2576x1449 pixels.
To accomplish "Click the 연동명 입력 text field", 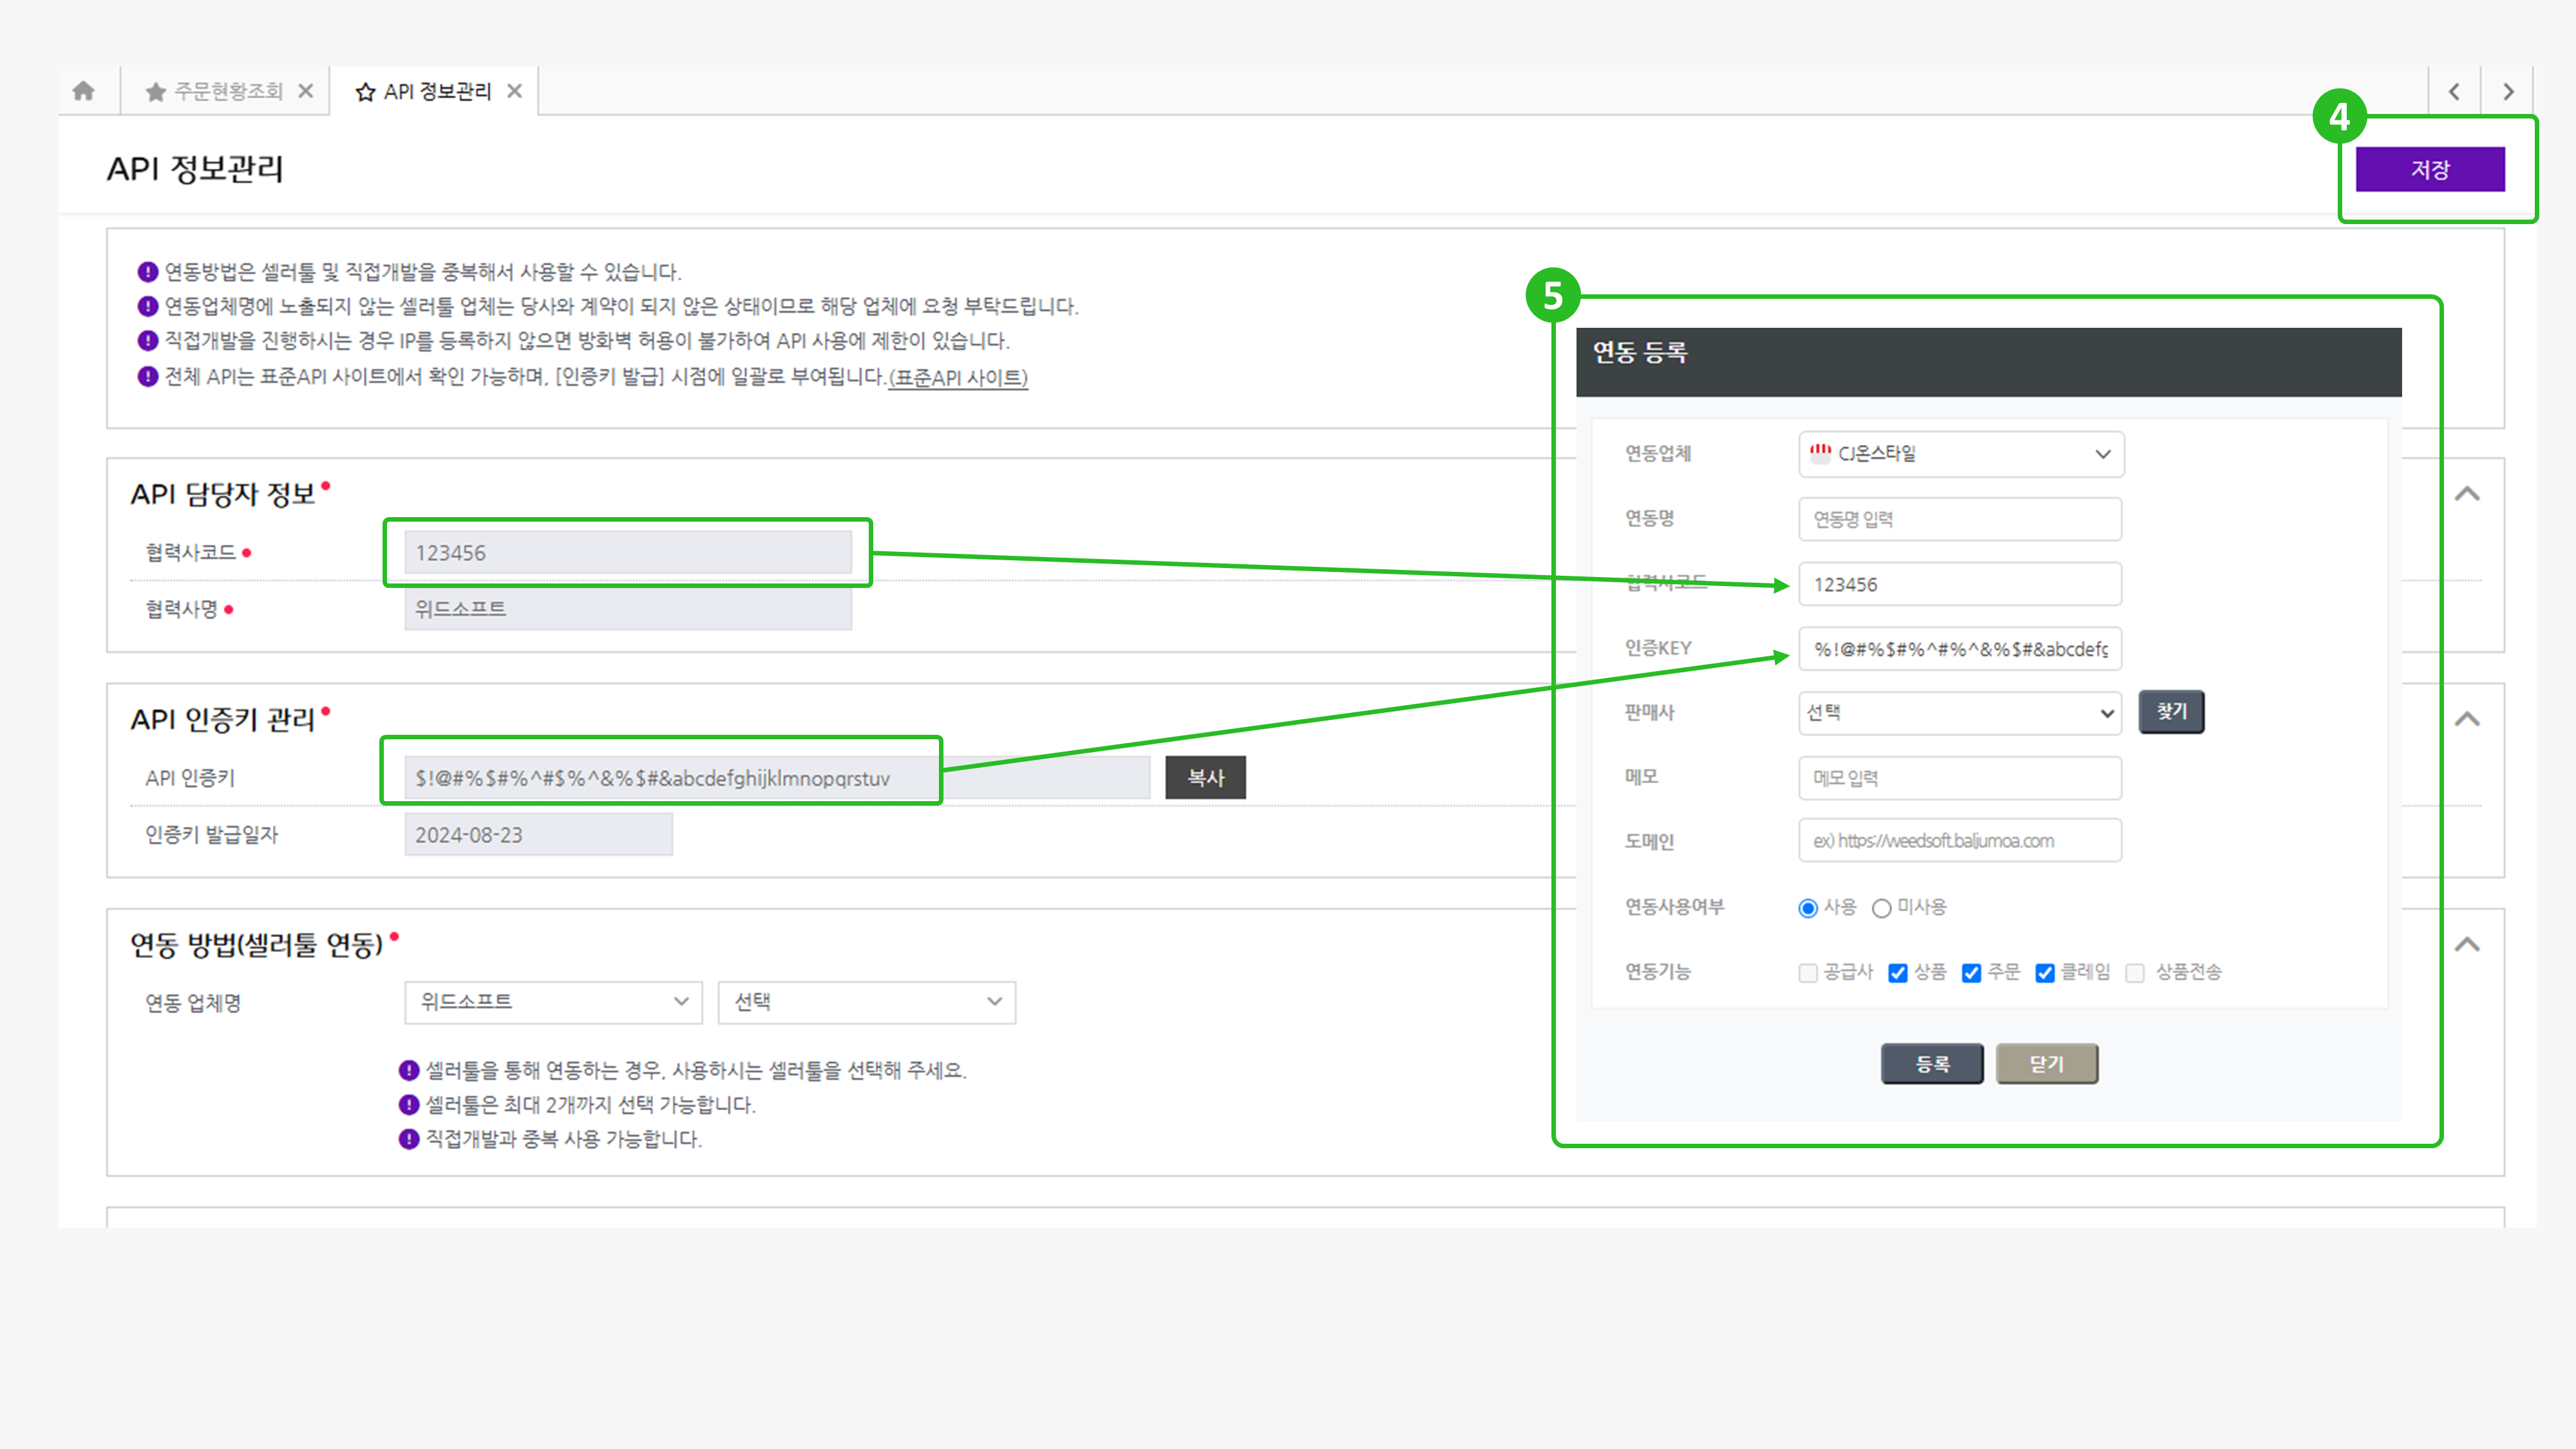I will pos(1960,519).
